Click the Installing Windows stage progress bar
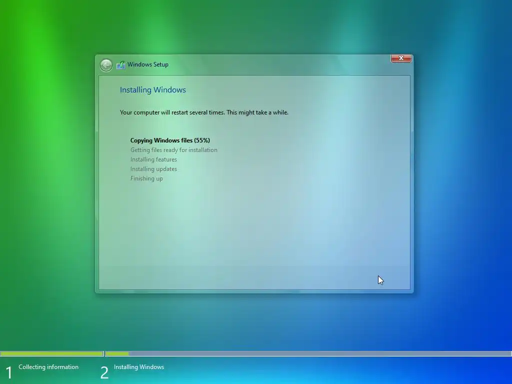 click(308, 353)
